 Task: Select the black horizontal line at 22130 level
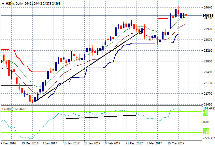(x=17, y=85)
